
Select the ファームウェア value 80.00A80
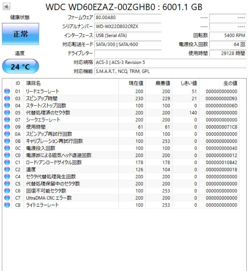(x=128, y=18)
